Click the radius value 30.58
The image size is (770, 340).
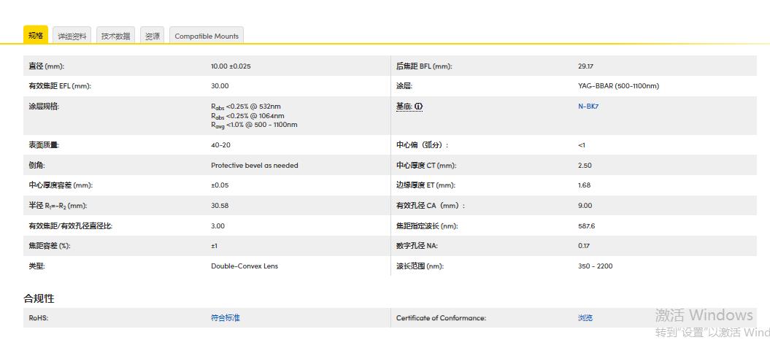tap(220, 206)
